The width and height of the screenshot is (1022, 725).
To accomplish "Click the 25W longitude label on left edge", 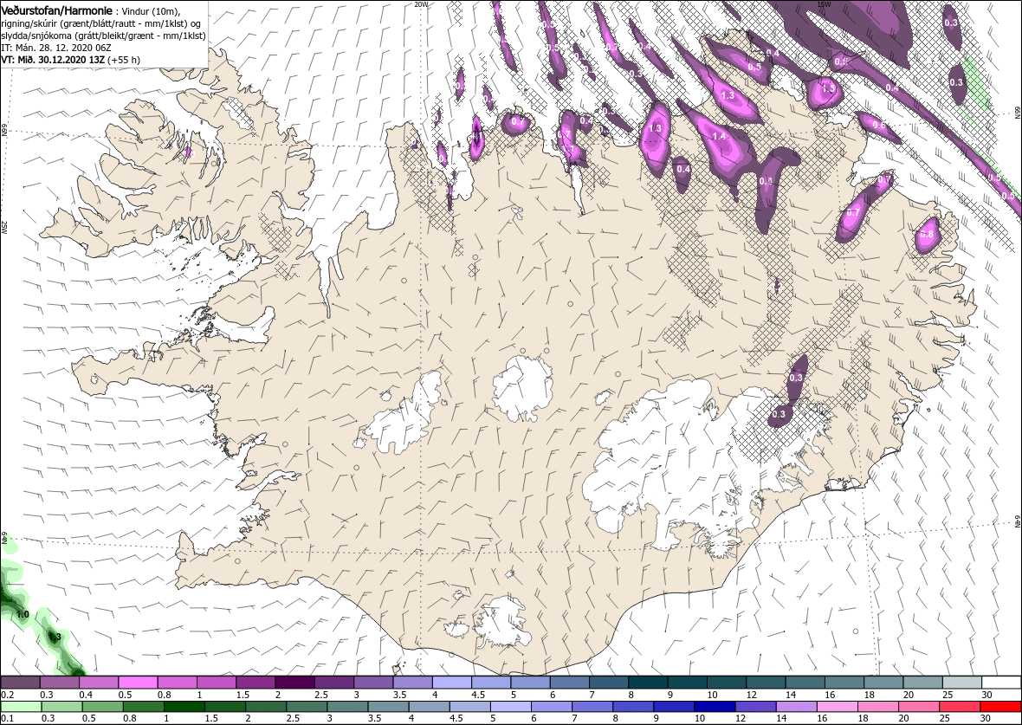I will pos(4,228).
